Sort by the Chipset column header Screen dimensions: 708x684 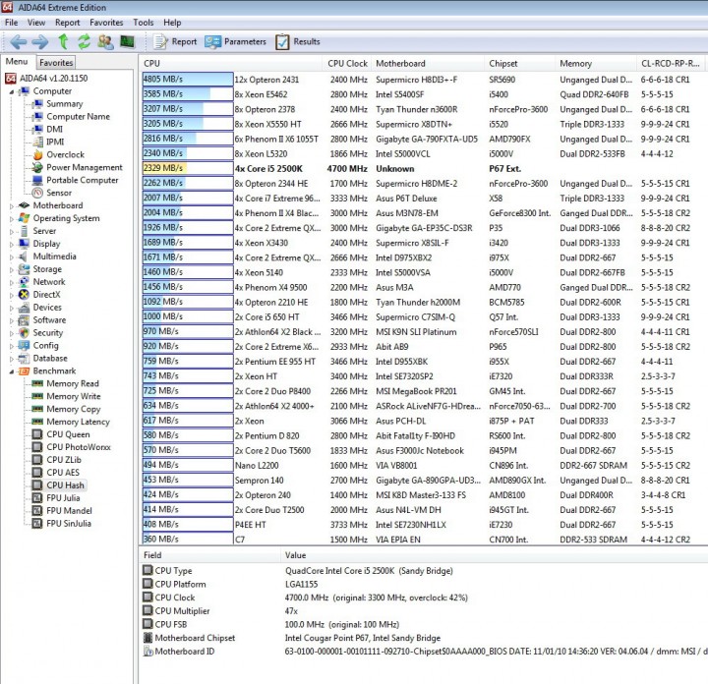(519, 64)
